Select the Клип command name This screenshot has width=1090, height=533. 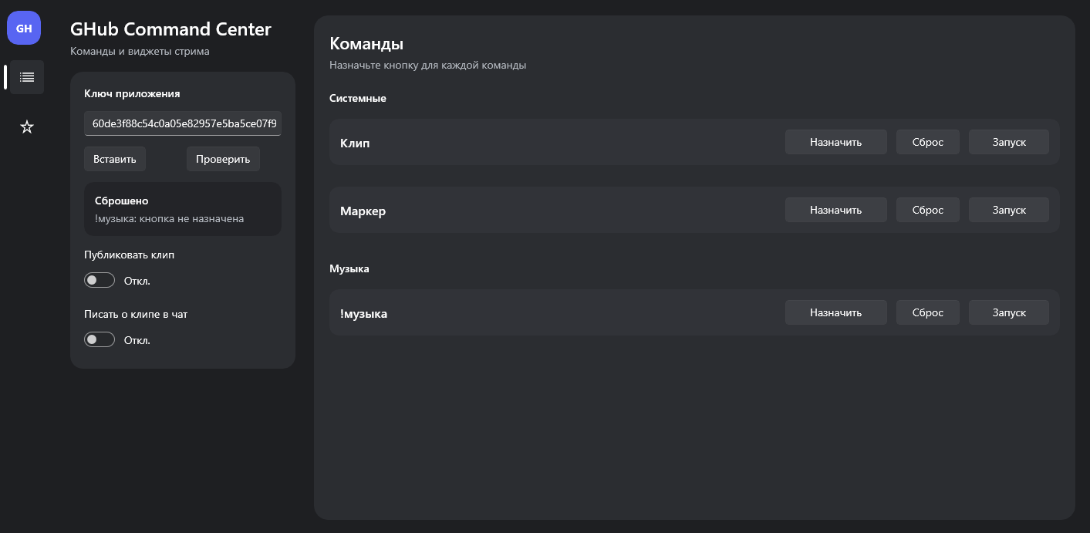pos(355,143)
